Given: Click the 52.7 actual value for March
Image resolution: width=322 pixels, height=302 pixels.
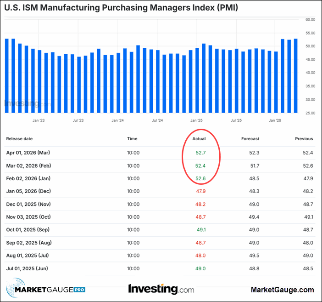Looking at the screenshot, I should coord(199,153).
